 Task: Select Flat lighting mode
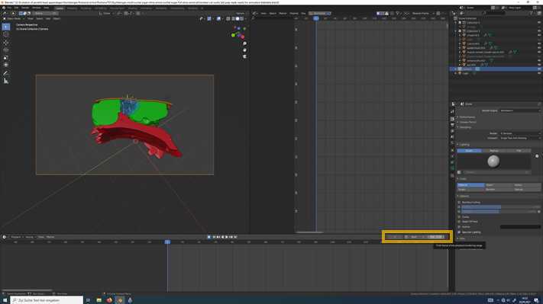pos(519,151)
